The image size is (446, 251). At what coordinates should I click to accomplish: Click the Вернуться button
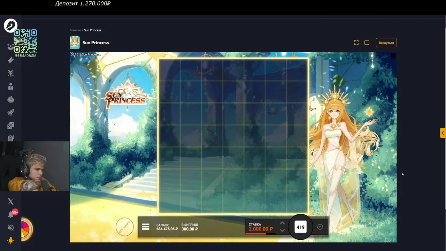(386, 43)
